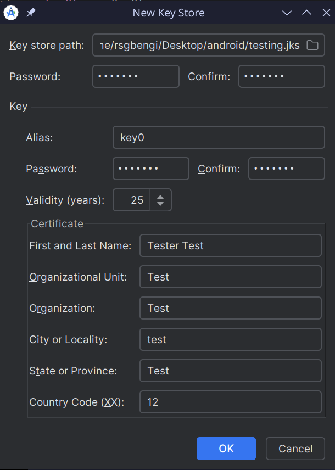This screenshot has height=470, width=335.
Task: Click the pin window icon
Action: coord(31,13)
